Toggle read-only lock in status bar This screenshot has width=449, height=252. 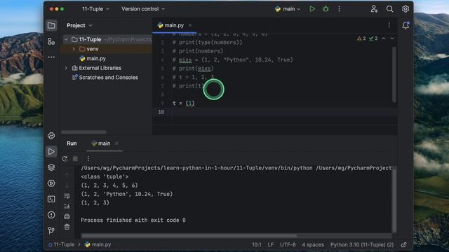[404, 245]
